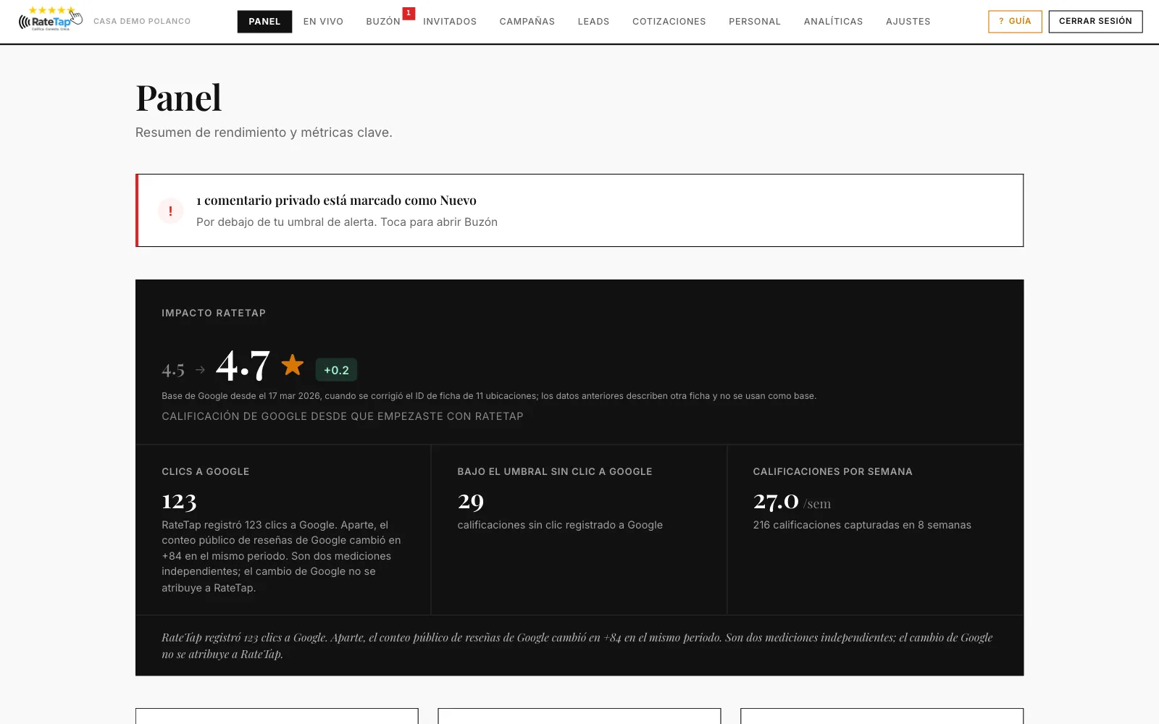Open Analíticas tab
The width and height of the screenshot is (1159, 724).
coord(833,22)
